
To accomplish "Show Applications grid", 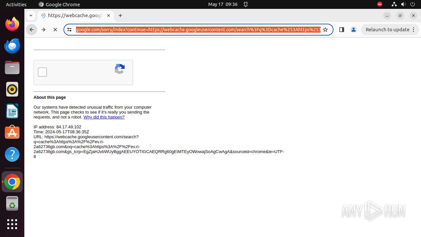I will coord(12,224).
